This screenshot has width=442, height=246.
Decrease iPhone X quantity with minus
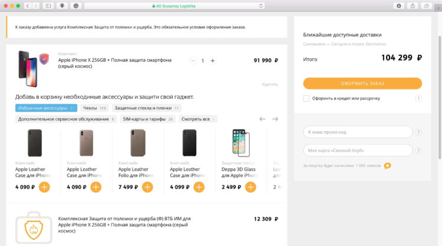(x=193, y=61)
